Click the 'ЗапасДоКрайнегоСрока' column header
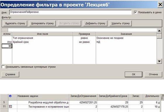 [x=113, y=97]
